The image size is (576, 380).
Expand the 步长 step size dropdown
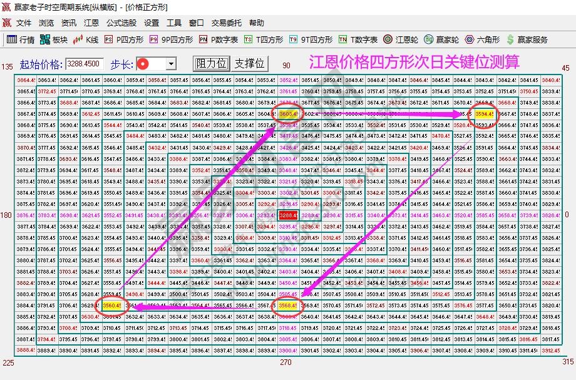pyautogui.click(x=170, y=63)
